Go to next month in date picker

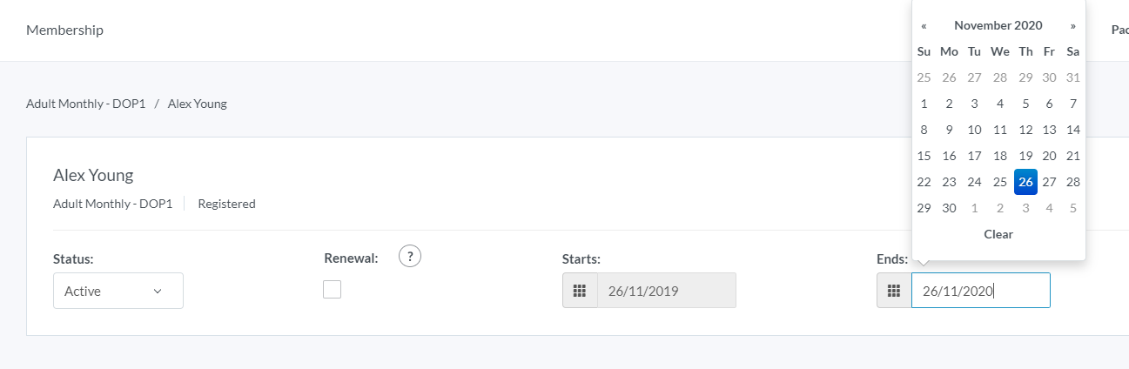point(1073,26)
